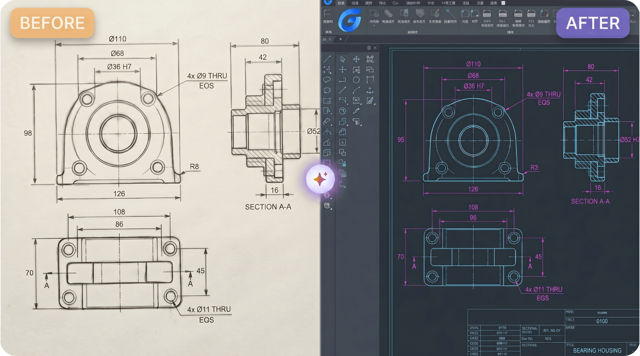Click the 0100 value in title block
Image resolution: width=640 pixels, height=356 pixels.
[x=601, y=321]
